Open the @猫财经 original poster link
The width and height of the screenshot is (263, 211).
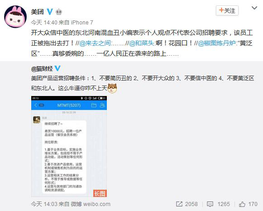(42, 69)
